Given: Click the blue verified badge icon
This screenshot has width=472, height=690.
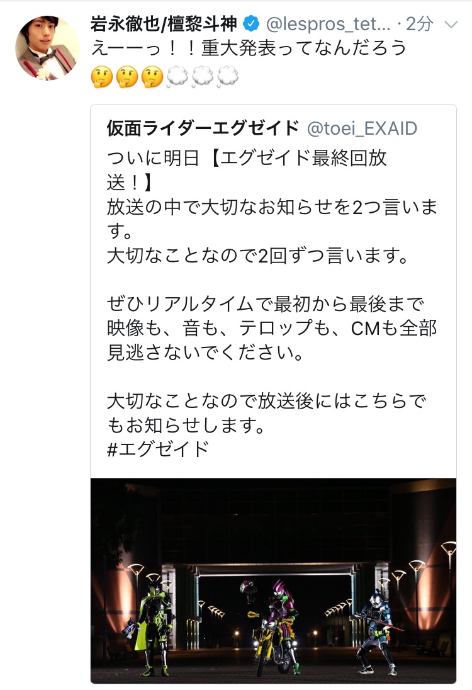Looking at the screenshot, I should click(251, 23).
